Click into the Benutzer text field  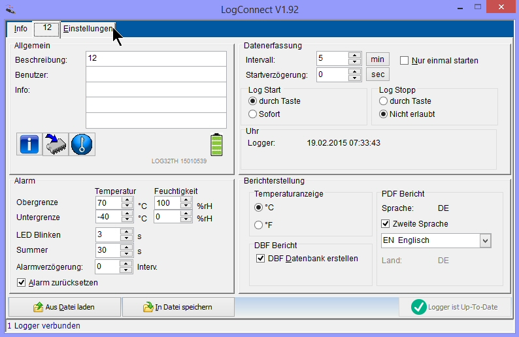[156, 74]
